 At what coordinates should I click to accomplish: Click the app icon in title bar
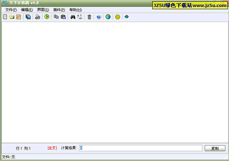click(5, 3)
